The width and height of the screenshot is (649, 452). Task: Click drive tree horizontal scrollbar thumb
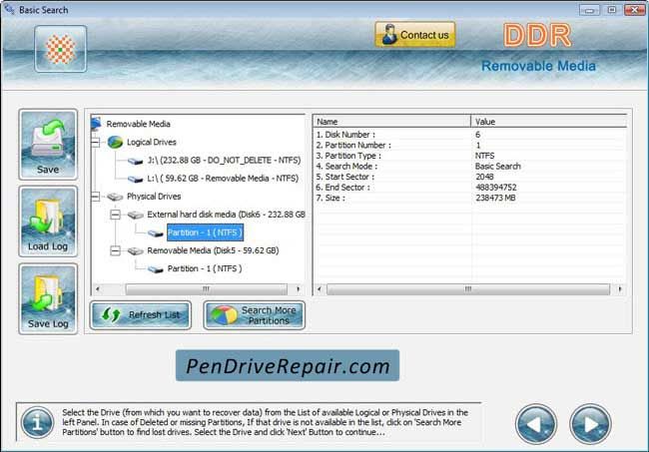[x=206, y=289]
